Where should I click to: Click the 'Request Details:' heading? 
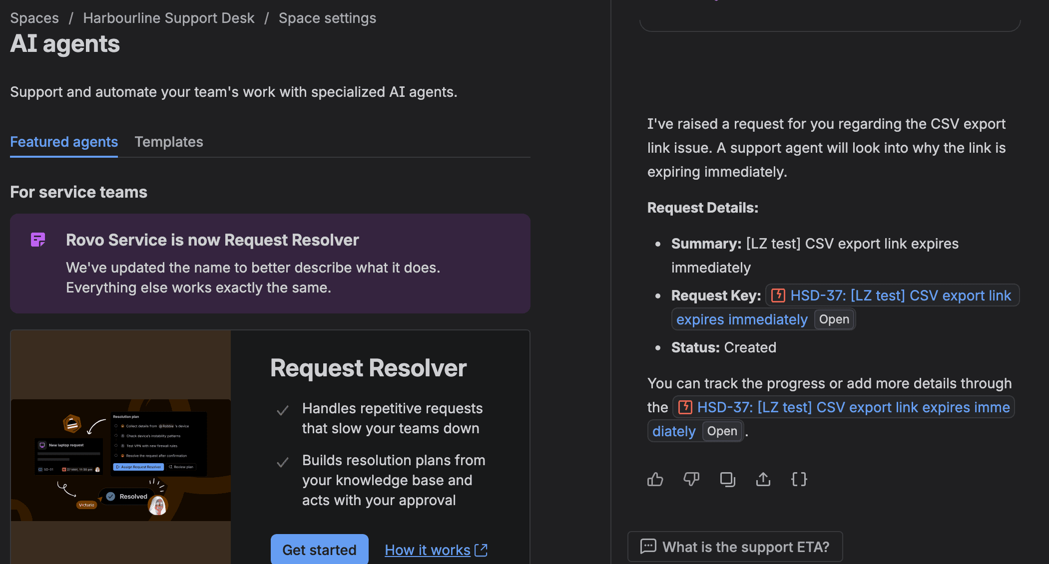(703, 208)
